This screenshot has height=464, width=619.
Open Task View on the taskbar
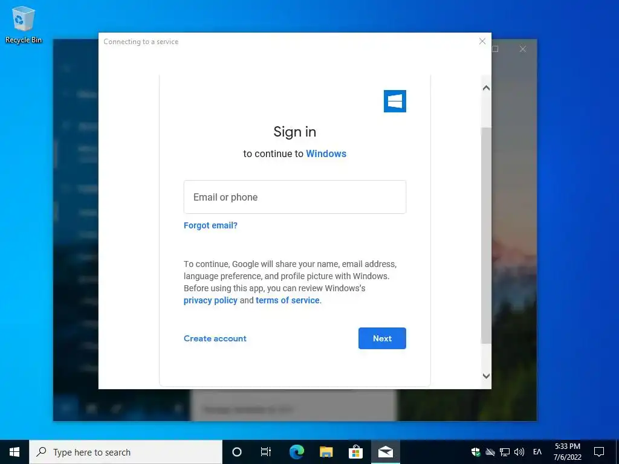tap(266, 452)
